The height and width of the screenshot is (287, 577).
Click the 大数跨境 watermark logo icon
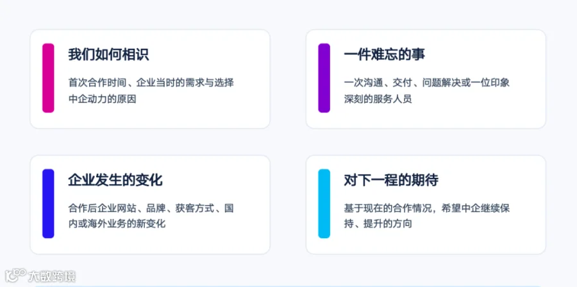[x=15, y=275]
